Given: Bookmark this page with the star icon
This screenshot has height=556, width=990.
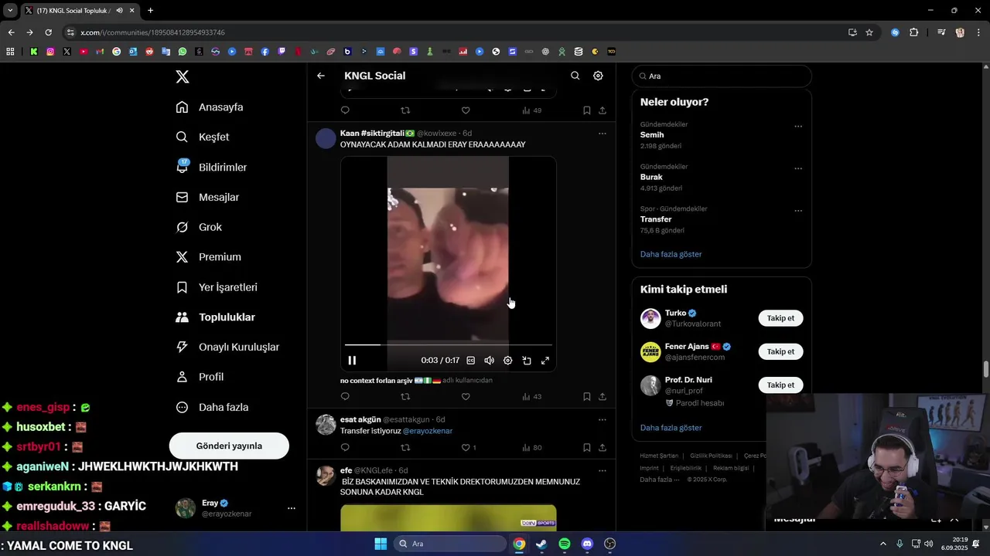Looking at the screenshot, I should 869,32.
